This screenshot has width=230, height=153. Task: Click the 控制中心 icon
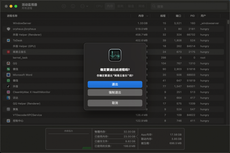(x=8, y=121)
